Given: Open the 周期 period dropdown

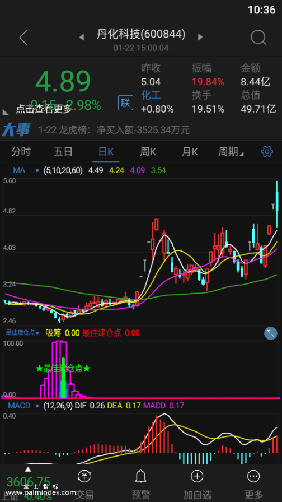Looking at the screenshot, I should click(x=231, y=152).
